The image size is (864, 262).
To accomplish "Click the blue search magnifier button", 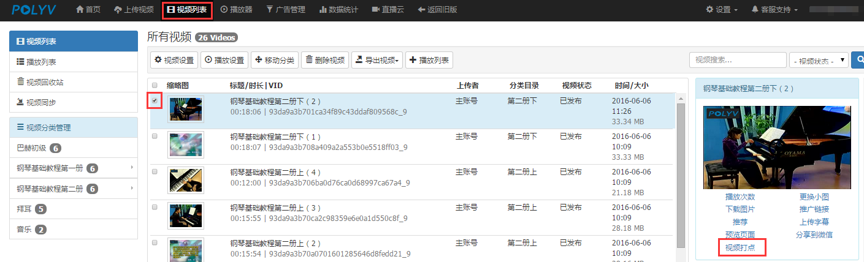I will pos(858,60).
